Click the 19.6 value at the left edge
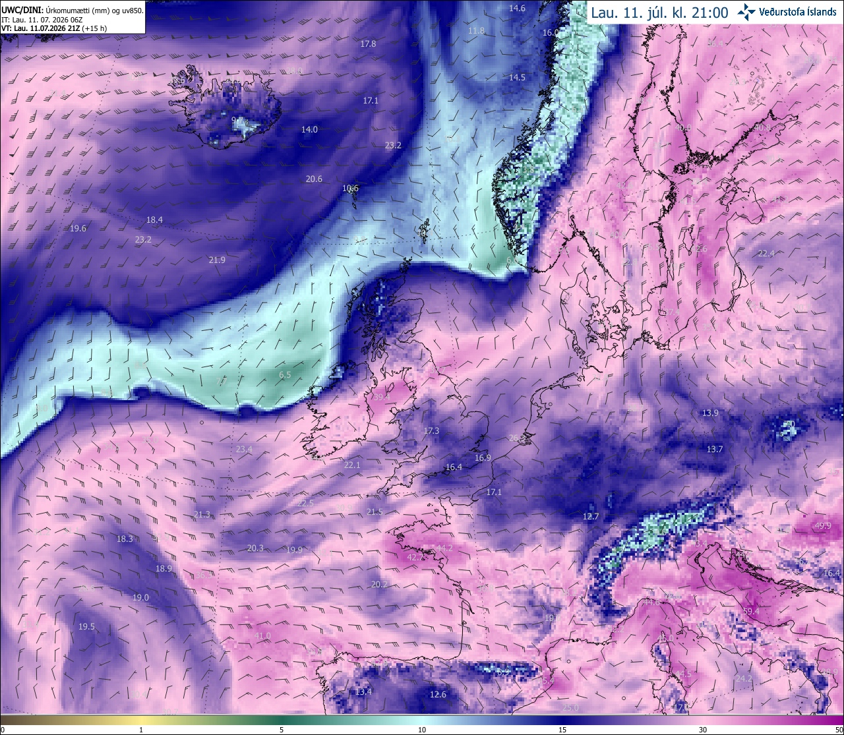 78,228
